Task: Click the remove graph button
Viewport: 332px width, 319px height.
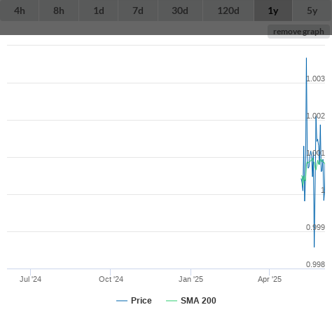Action: [x=298, y=32]
